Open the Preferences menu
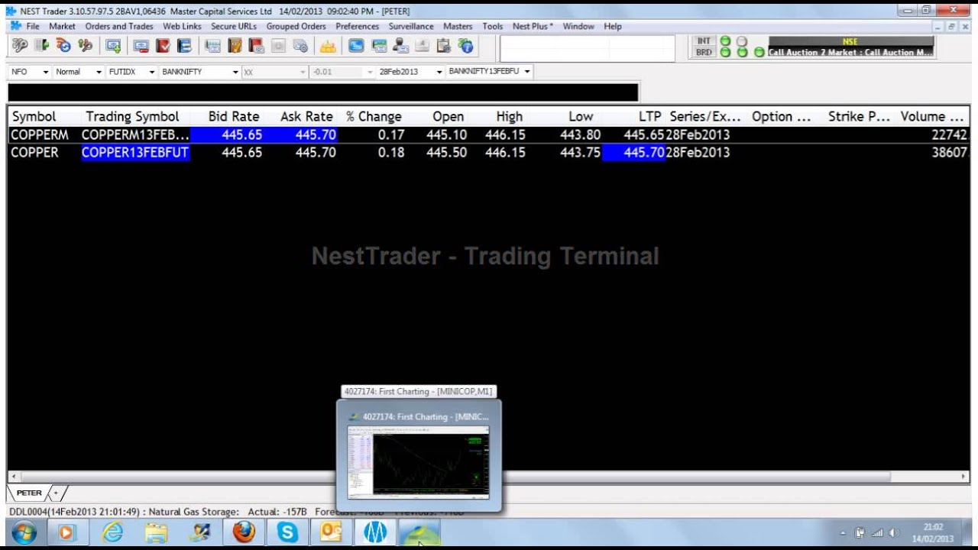Screen dimensions: 978x550 point(357,26)
